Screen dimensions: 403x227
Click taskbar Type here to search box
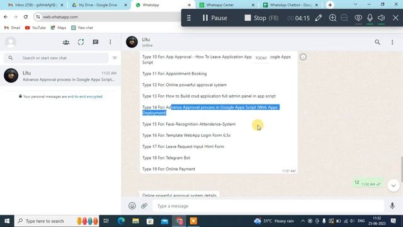pyautogui.click(x=57, y=221)
